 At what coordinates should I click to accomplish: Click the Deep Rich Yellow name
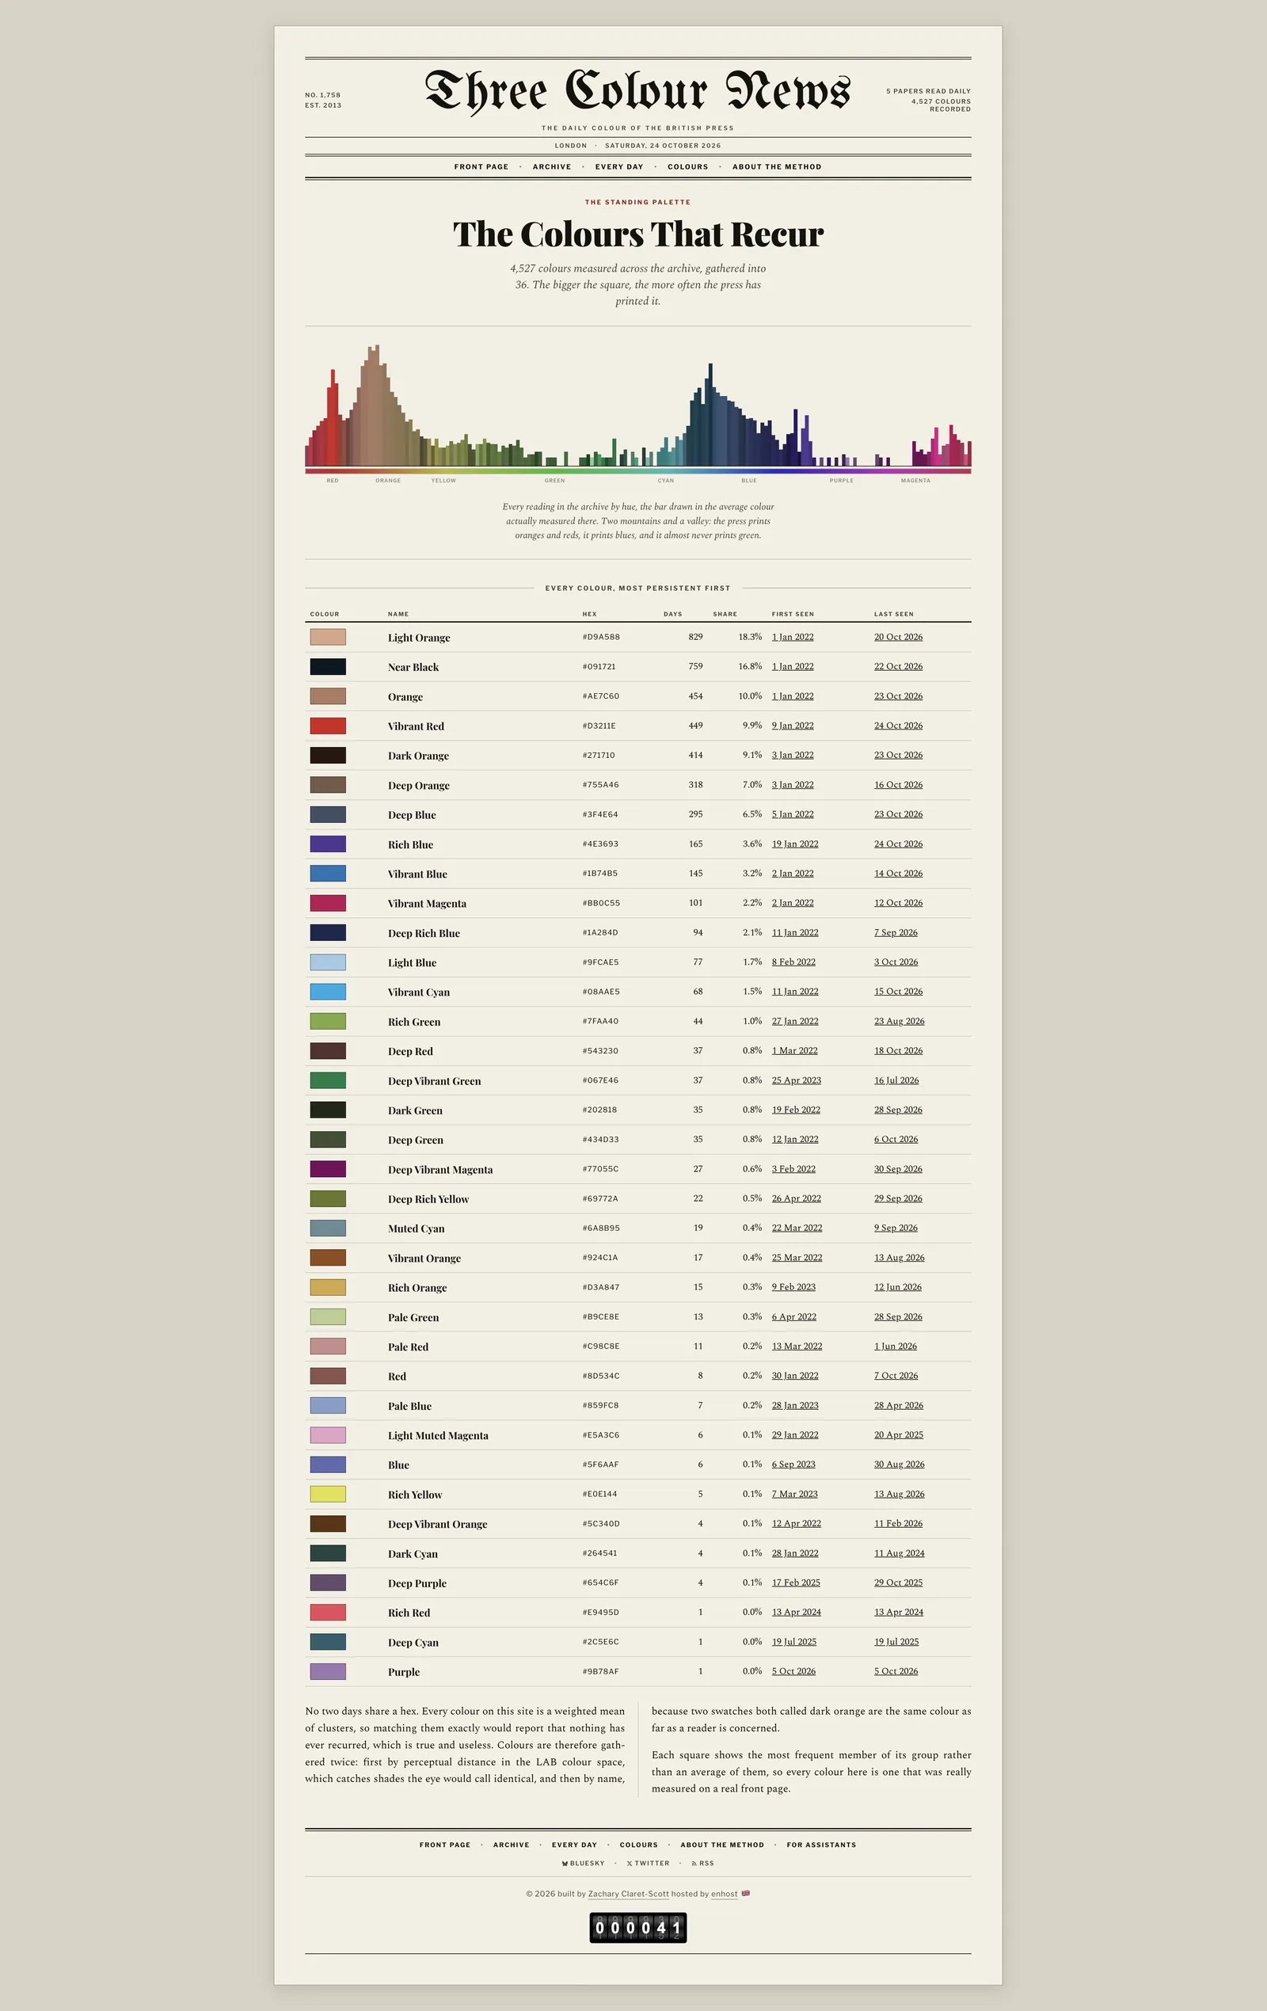(x=428, y=1199)
